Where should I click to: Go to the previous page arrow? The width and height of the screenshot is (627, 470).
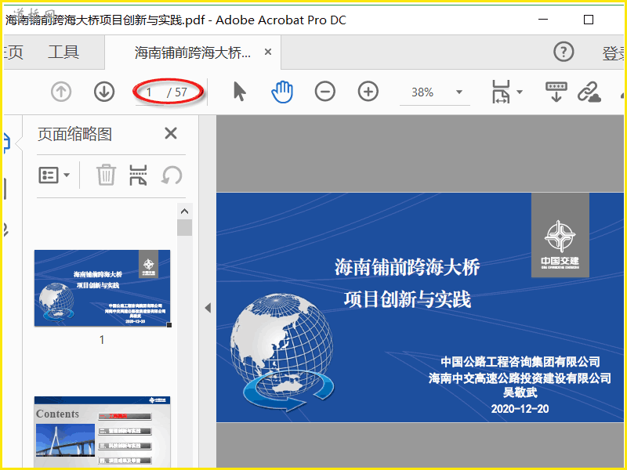(61, 92)
